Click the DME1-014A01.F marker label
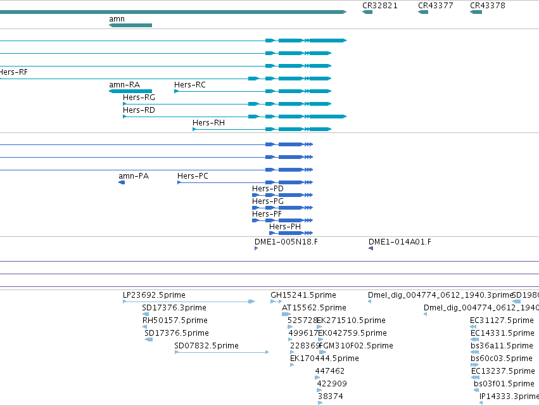This screenshot has height=406, width=539. click(400, 242)
